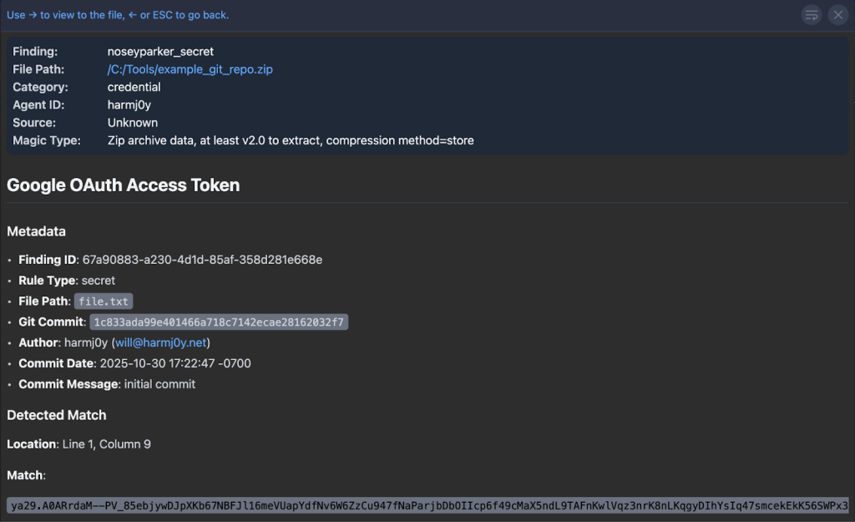Image resolution: width=855 pixels, height=522 pixels.
Task: Click the Magic Type zip archive description
Action: [291, 140]
